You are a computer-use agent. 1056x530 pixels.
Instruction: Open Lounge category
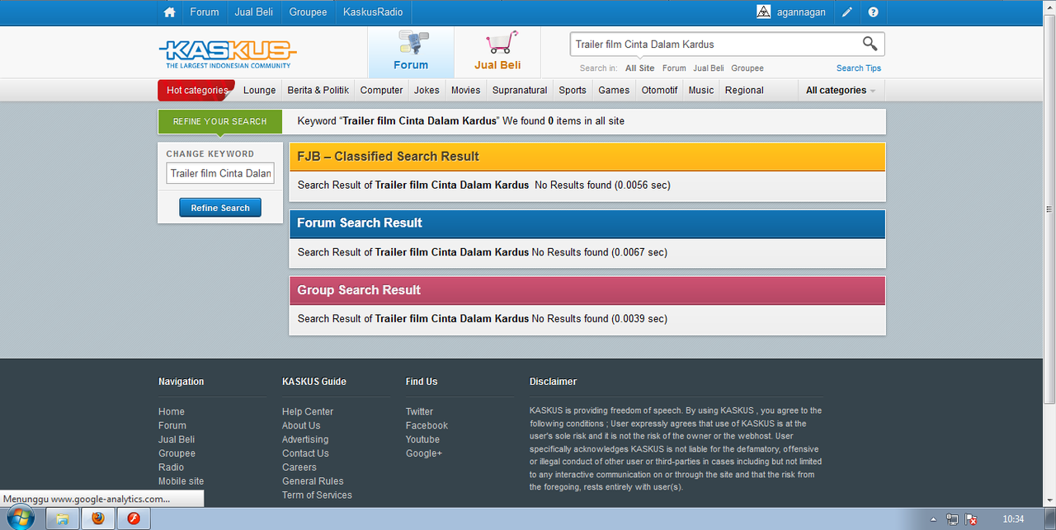tap(260, 90)
